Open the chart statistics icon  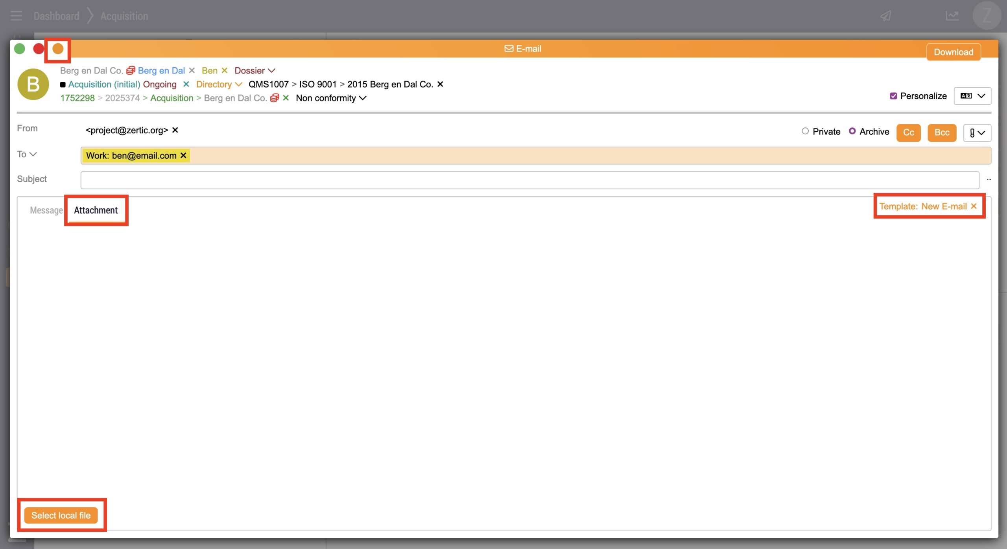952,16
